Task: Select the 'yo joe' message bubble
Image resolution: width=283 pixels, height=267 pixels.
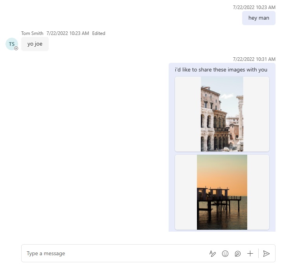Action: 35,44
